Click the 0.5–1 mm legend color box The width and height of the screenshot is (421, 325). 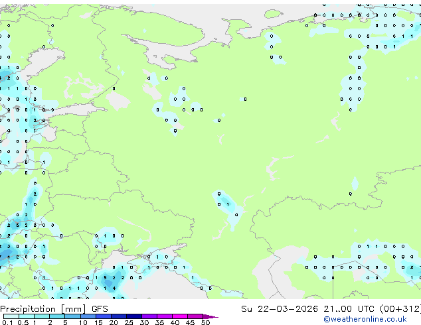(27, 316)
